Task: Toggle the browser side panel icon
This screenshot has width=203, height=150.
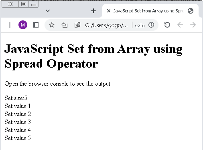Action: (36, 25)
